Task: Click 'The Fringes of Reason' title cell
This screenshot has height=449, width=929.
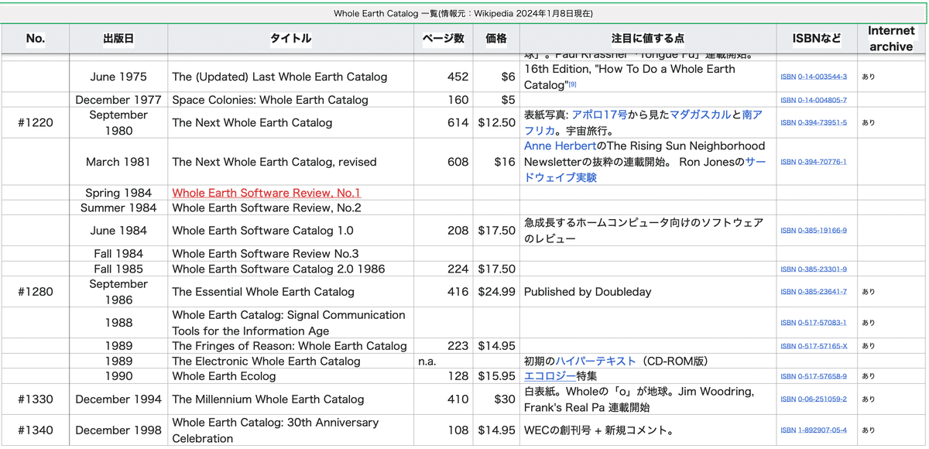Action: tap(291, 346)
